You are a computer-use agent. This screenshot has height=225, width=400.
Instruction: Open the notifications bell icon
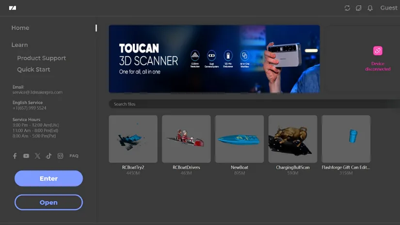[370, 8]
